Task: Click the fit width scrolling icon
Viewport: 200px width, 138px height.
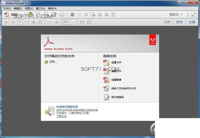Action: (82, 22)
